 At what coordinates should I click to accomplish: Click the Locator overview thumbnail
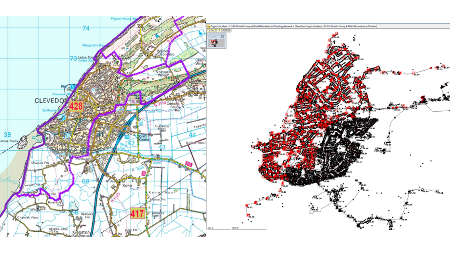[215, 43]
